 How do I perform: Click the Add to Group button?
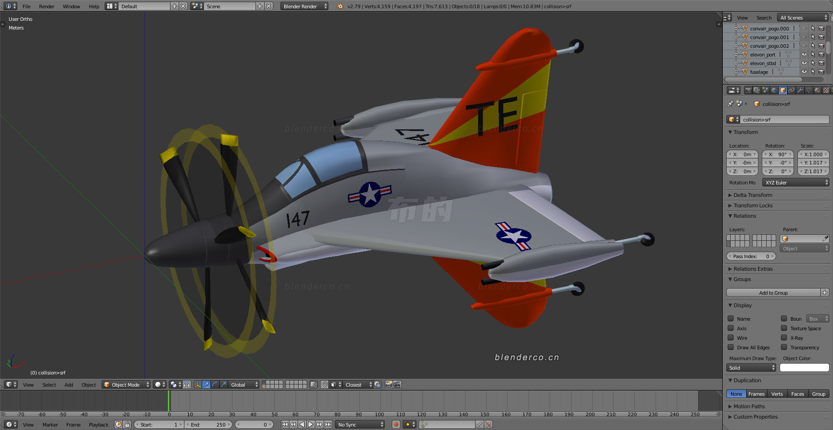point(774,292)
